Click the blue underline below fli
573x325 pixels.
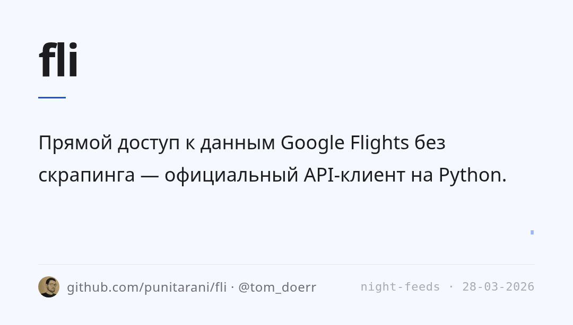tap(52, 98)
